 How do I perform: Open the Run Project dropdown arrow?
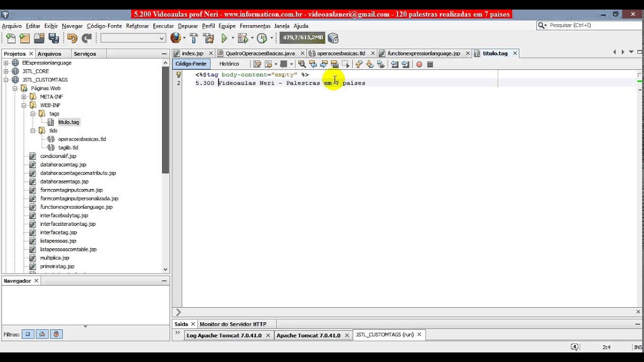click(x=233, y=38)
